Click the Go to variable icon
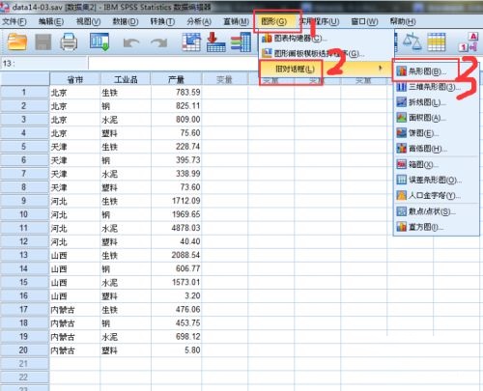The image size is (483, 391). coord(216,42)
